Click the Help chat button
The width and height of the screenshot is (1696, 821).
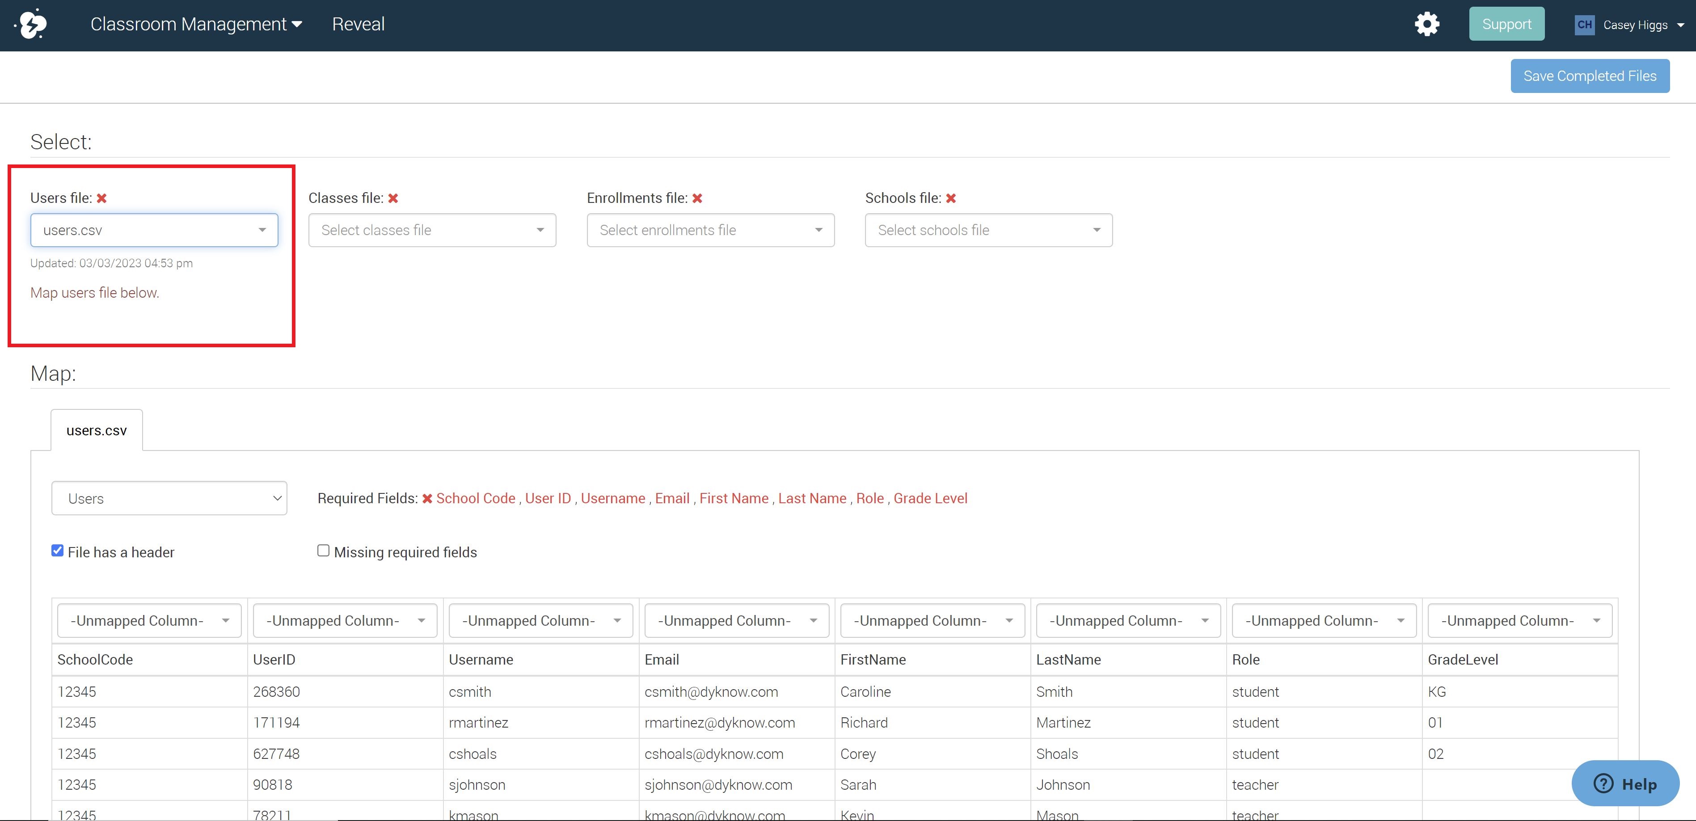tap(1625, 783)
